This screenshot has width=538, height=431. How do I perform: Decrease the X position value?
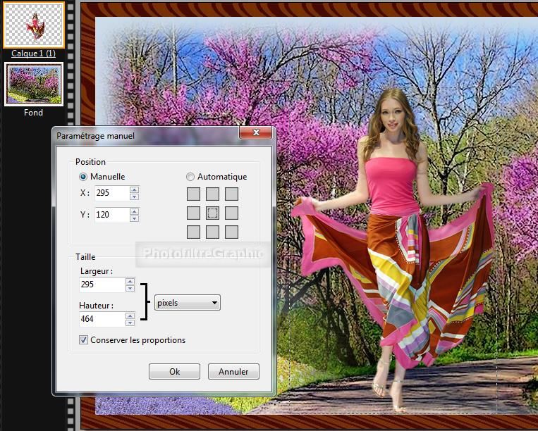point(135,196)
